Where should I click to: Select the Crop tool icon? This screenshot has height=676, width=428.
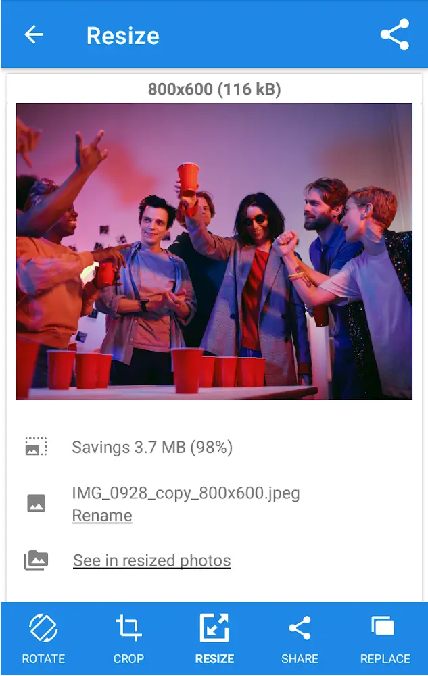128,627
